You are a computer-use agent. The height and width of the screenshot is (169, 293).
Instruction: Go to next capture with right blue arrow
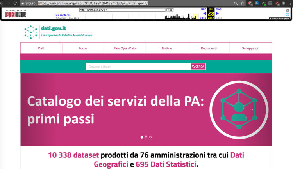[x=217, y=13]
